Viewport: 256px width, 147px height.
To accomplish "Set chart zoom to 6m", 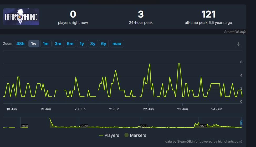I will click(x=70, y=43).
